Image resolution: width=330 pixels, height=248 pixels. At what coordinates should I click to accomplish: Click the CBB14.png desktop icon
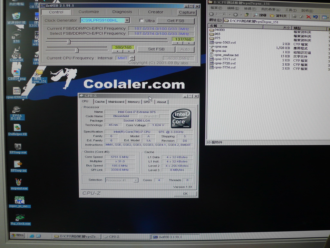click(x=17, y=75)
